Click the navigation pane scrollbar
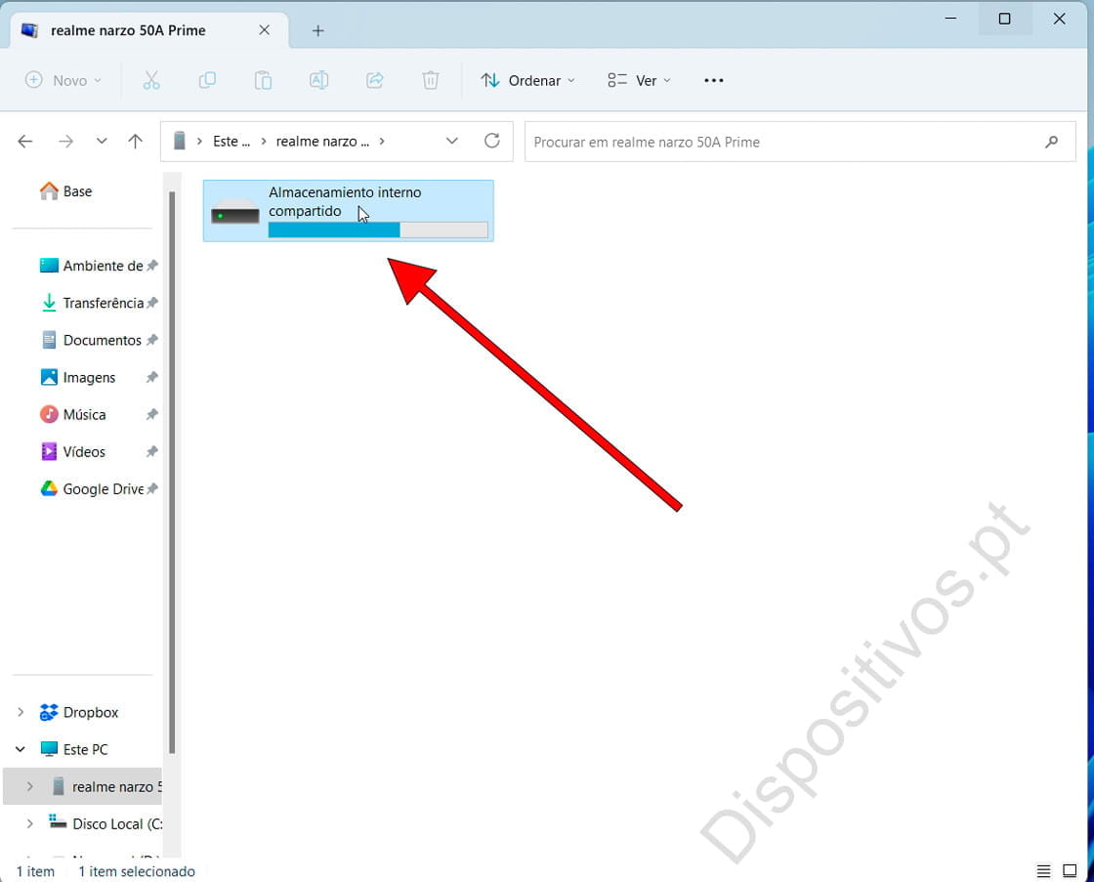This screenshot has height=882, width=1094. click(172, 473)
